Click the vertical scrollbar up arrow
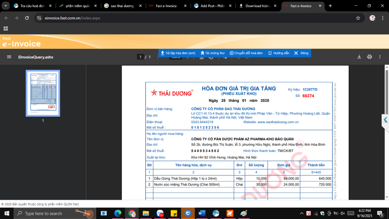The width and height of the screenshot is (389, 219). coord(387,67)
